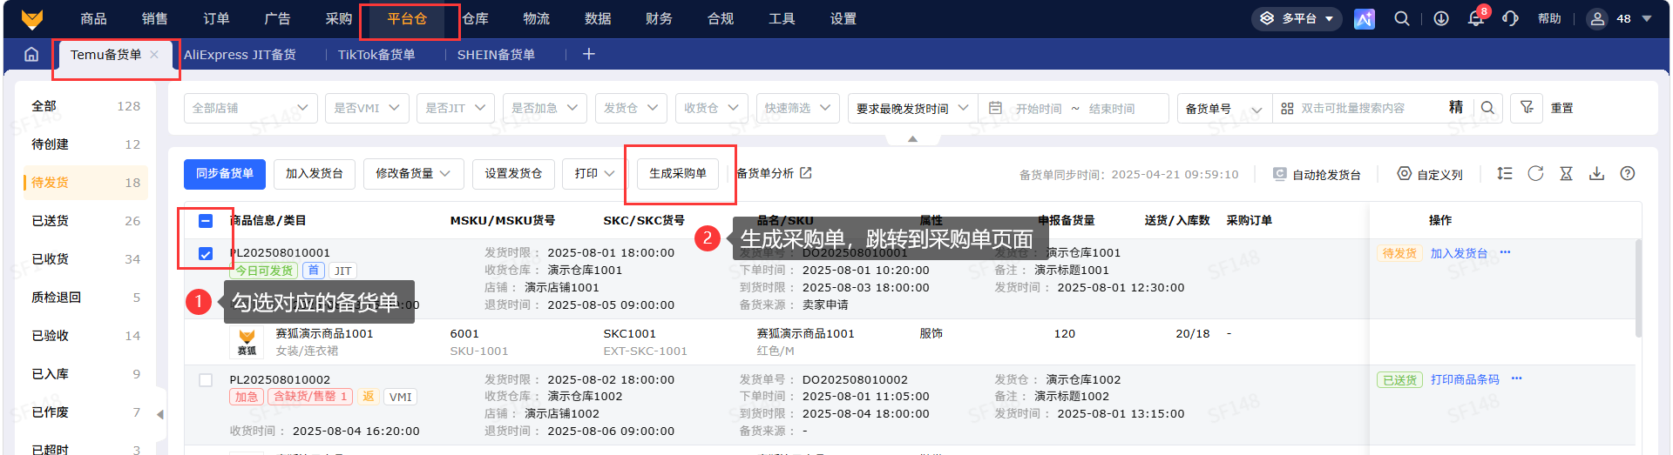
Task: Change row height with line spacing icon
Action: [1505, 173]
